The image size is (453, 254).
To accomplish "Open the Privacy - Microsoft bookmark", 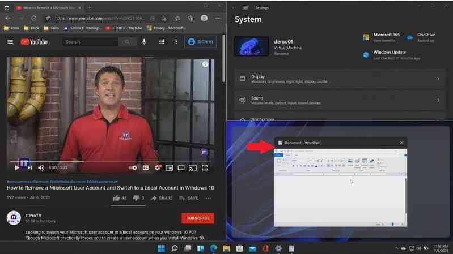I will (x=166, y=28).
